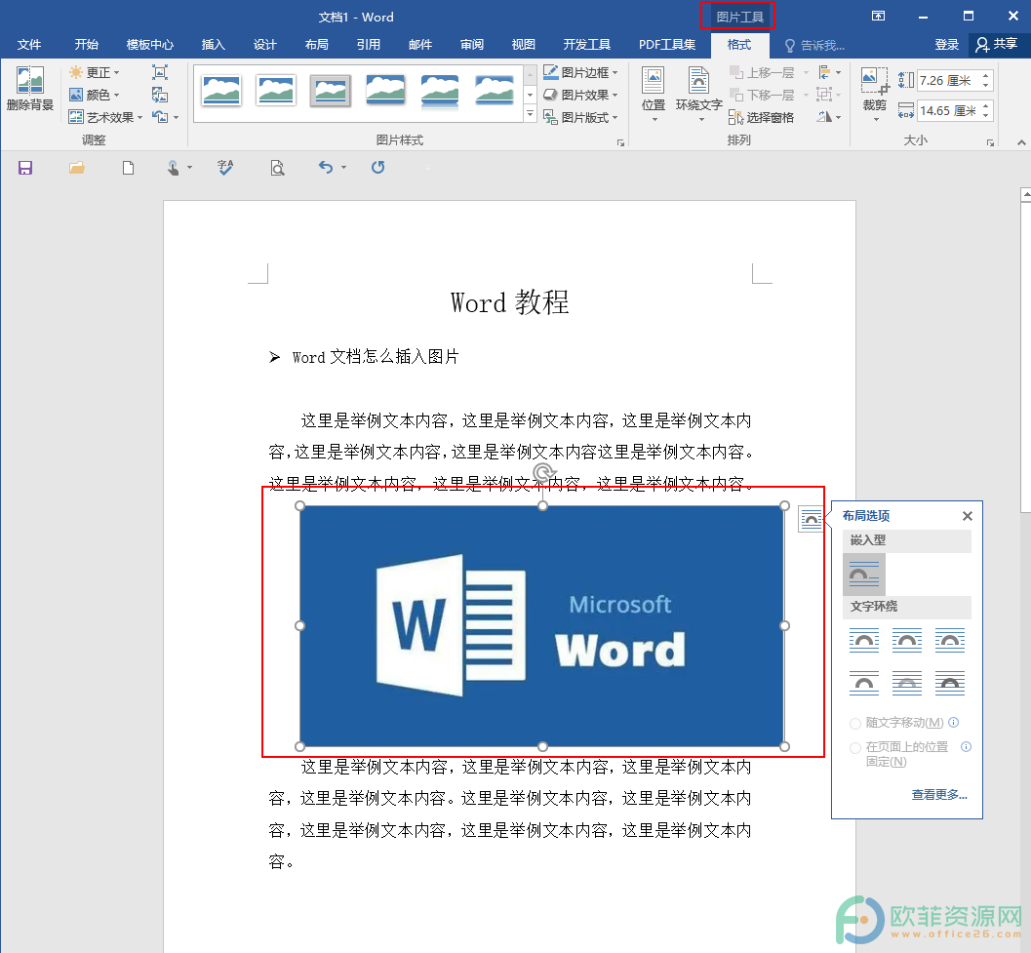1031x953 pixels.
Task: Collapse the ribbon with the arrow
Action: coord(1020,142)
